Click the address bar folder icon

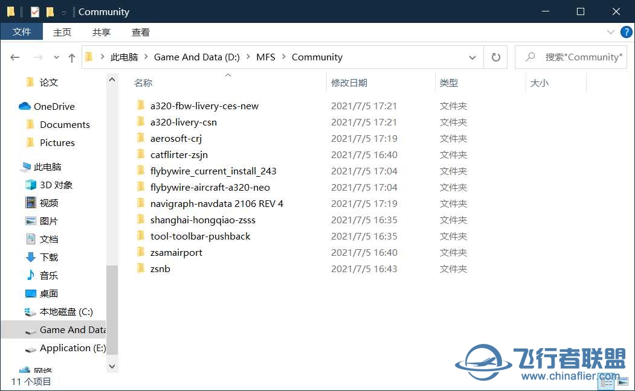(89, 57)
